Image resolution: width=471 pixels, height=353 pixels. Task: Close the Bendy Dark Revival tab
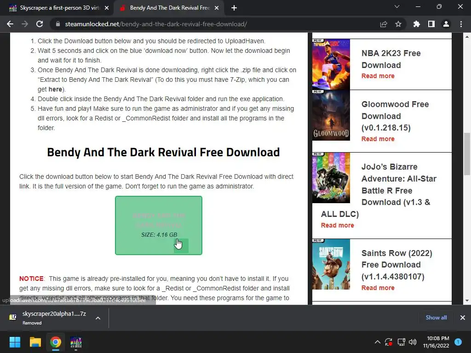click(x=217, y=8)
